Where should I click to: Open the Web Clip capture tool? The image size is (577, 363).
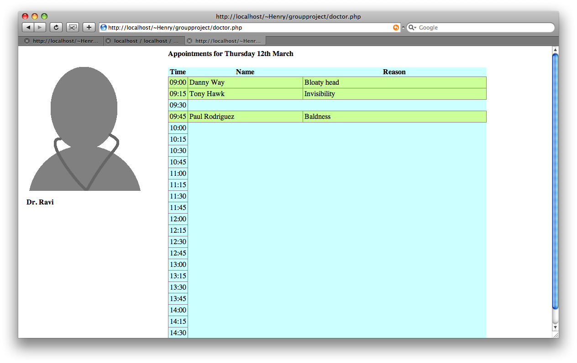[72, 27]
